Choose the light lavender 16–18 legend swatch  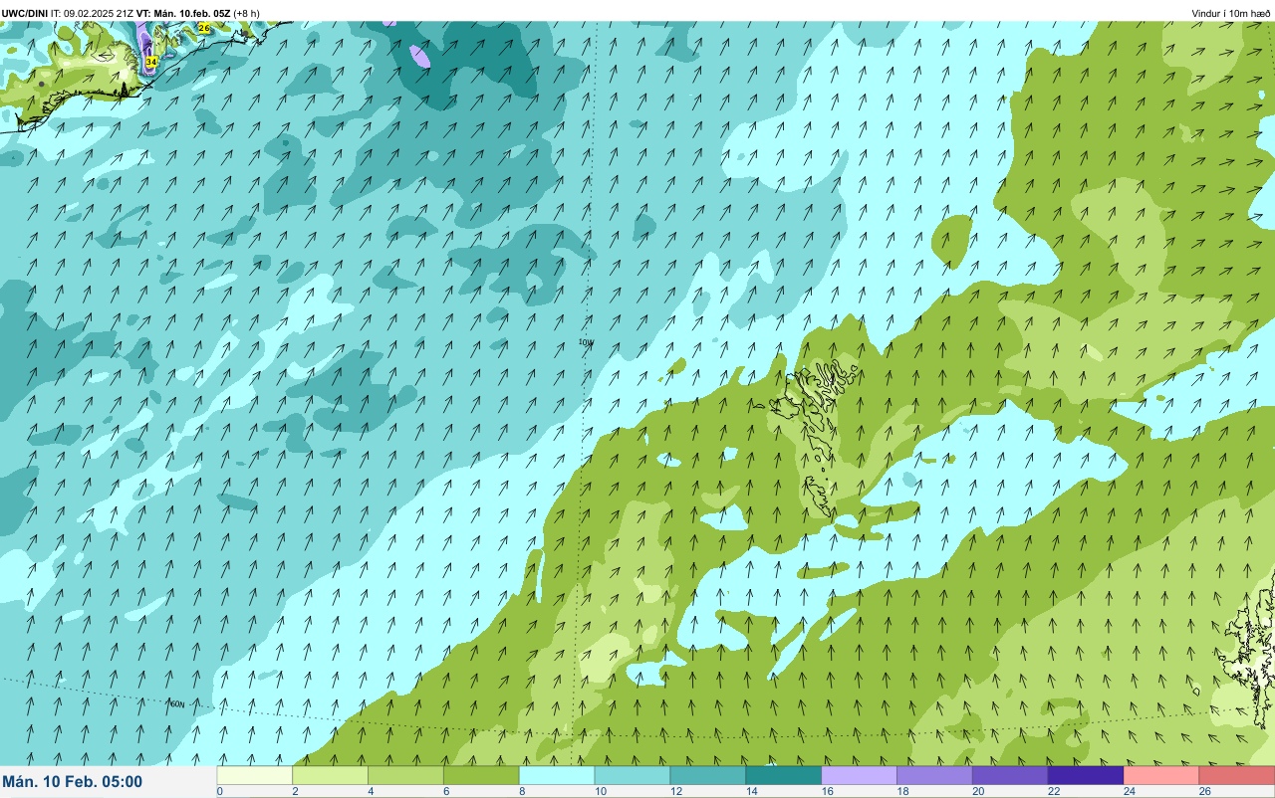point(861,775)
